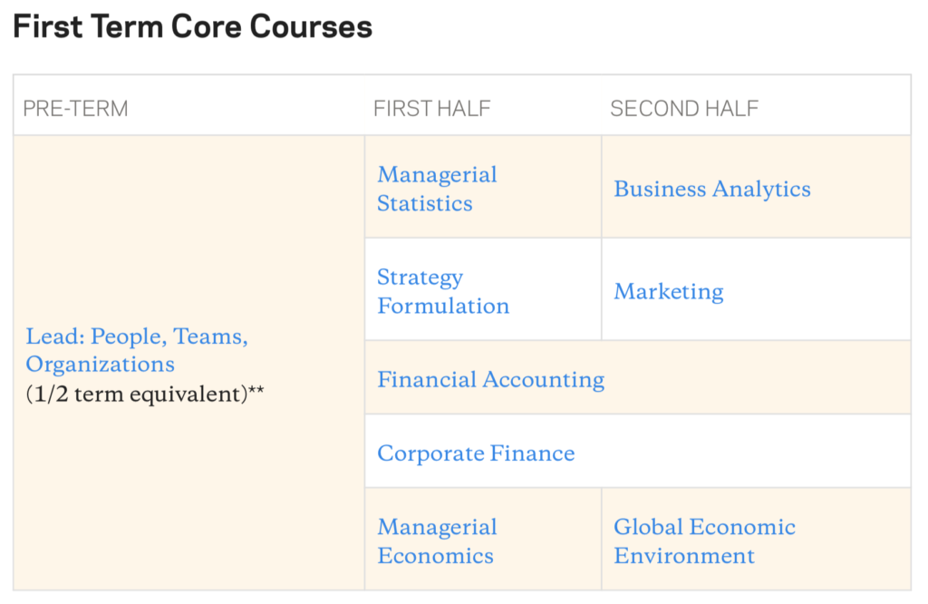Visit the Financial Accounting course page
The height and width of the screenshot is (604, 928).
point(490,380)
